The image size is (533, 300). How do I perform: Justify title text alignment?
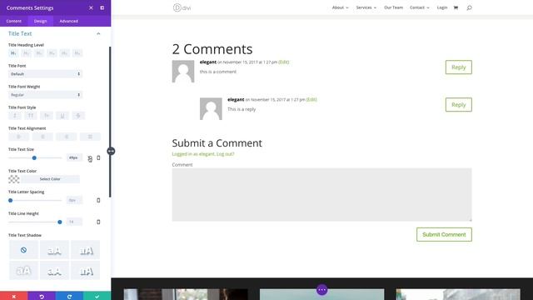click(x=90, y=137)
